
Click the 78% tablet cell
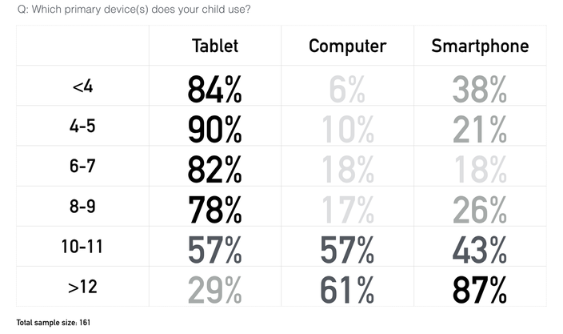[x=214, y=210]
